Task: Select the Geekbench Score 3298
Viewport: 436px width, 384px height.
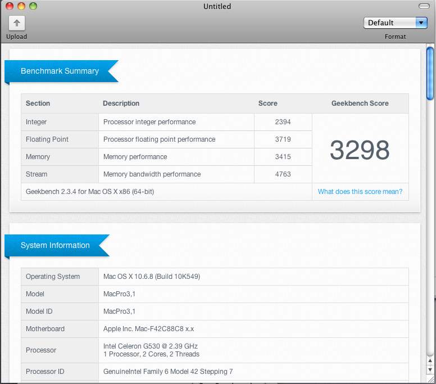Action: (360, 150)
